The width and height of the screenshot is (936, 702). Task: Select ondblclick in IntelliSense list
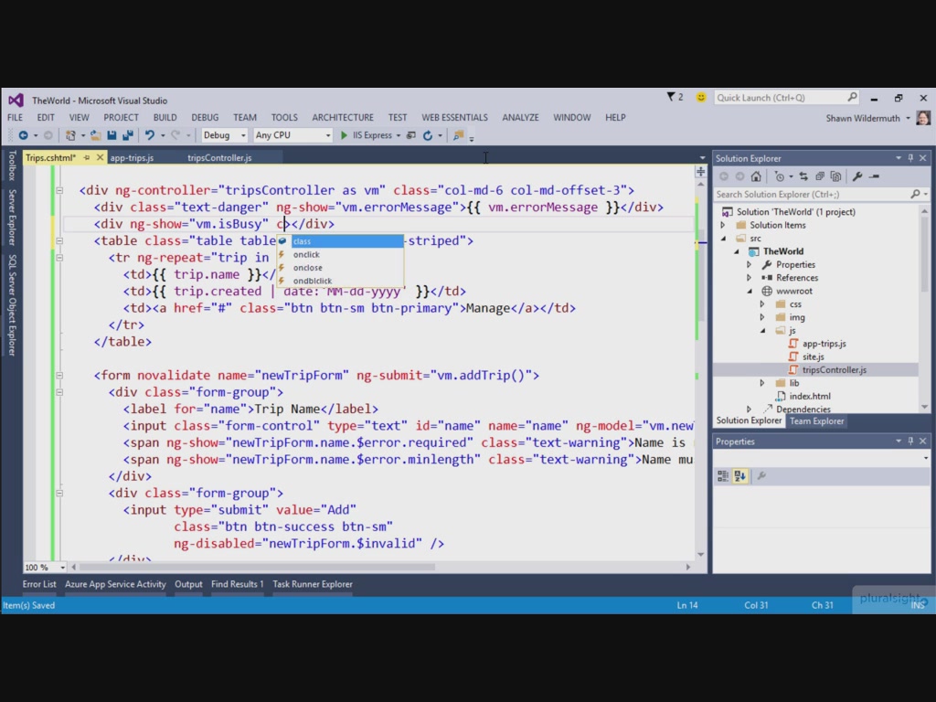[x=340, y=281]
